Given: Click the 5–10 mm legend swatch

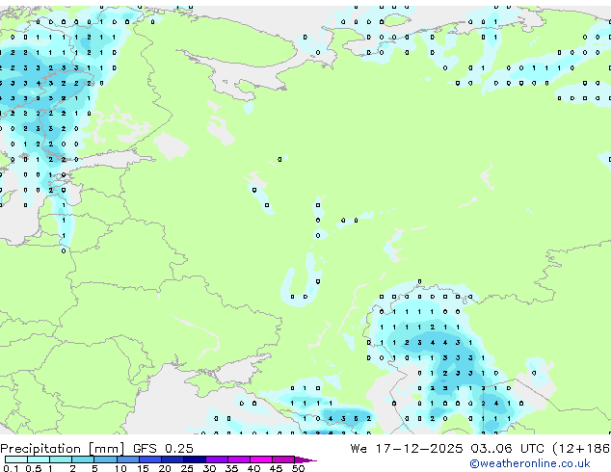Looking at the screenshot, I should click(x=106, y=459).
